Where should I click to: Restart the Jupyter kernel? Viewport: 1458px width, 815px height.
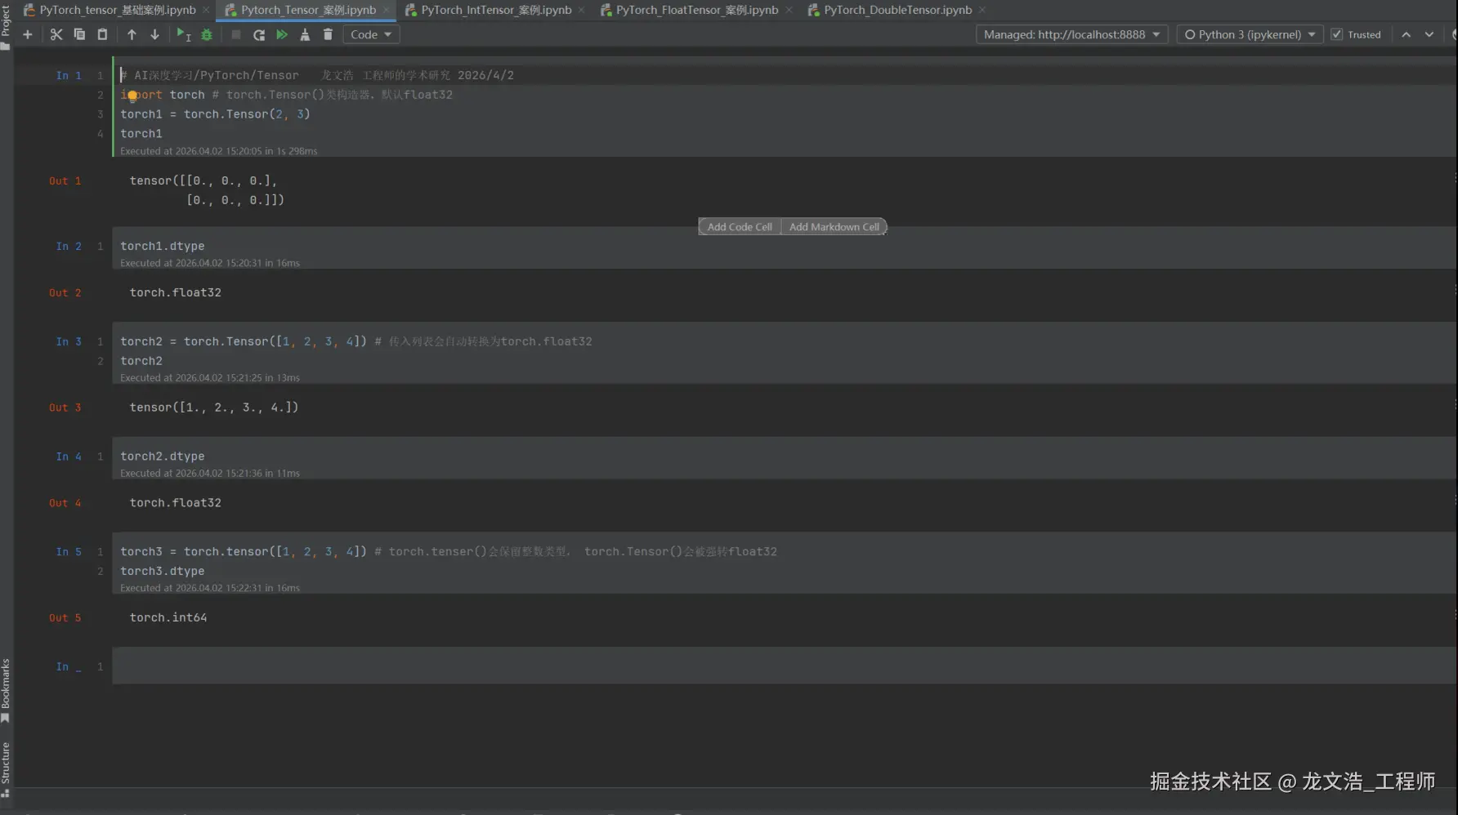click(x=259, y=34)
